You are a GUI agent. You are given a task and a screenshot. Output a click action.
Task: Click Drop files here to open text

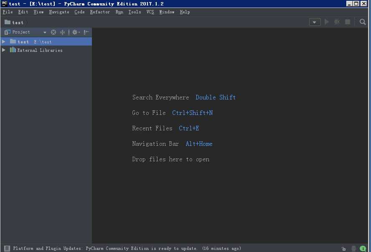pyautogui.click(x=170, y=159)
